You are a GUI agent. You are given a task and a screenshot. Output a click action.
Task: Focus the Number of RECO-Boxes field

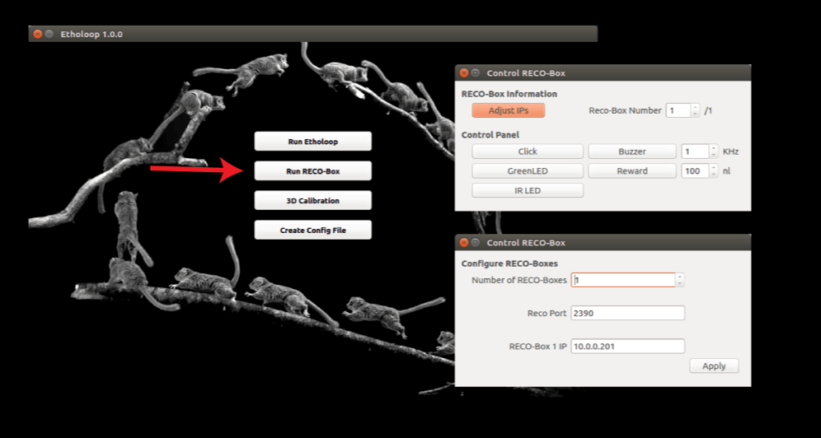pyautogui.click(x=622, y=280)
